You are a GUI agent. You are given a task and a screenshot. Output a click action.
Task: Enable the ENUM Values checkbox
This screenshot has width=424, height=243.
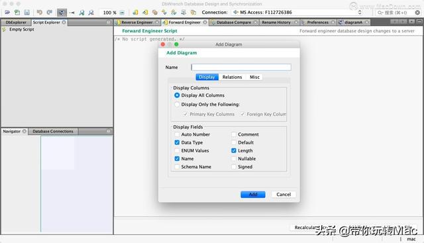pos(177,150)
